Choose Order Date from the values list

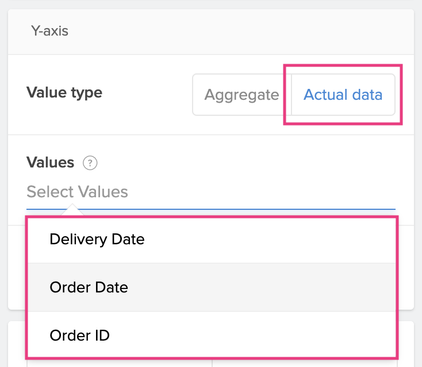pyautogui.click(x=89, y=287)
